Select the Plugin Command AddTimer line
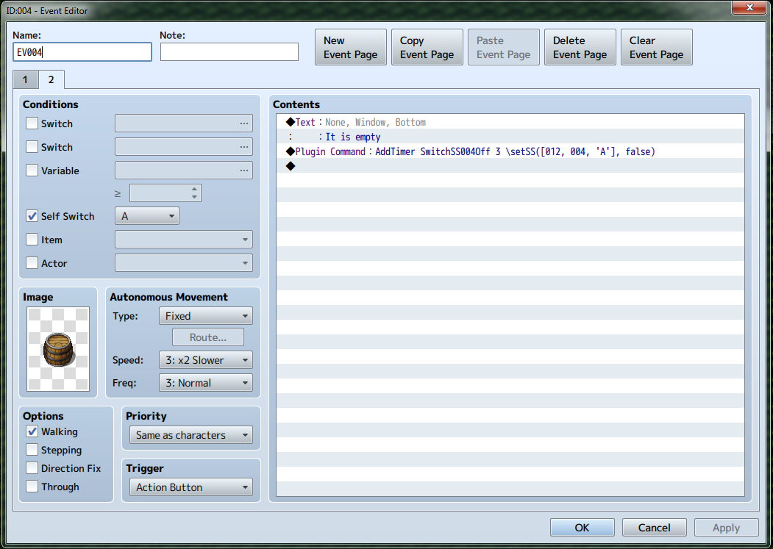The width and height of the screenshot is (773, 549). (x=510, y=151)
